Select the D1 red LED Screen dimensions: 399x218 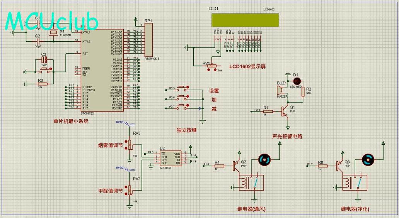click(x=297, y=81)
